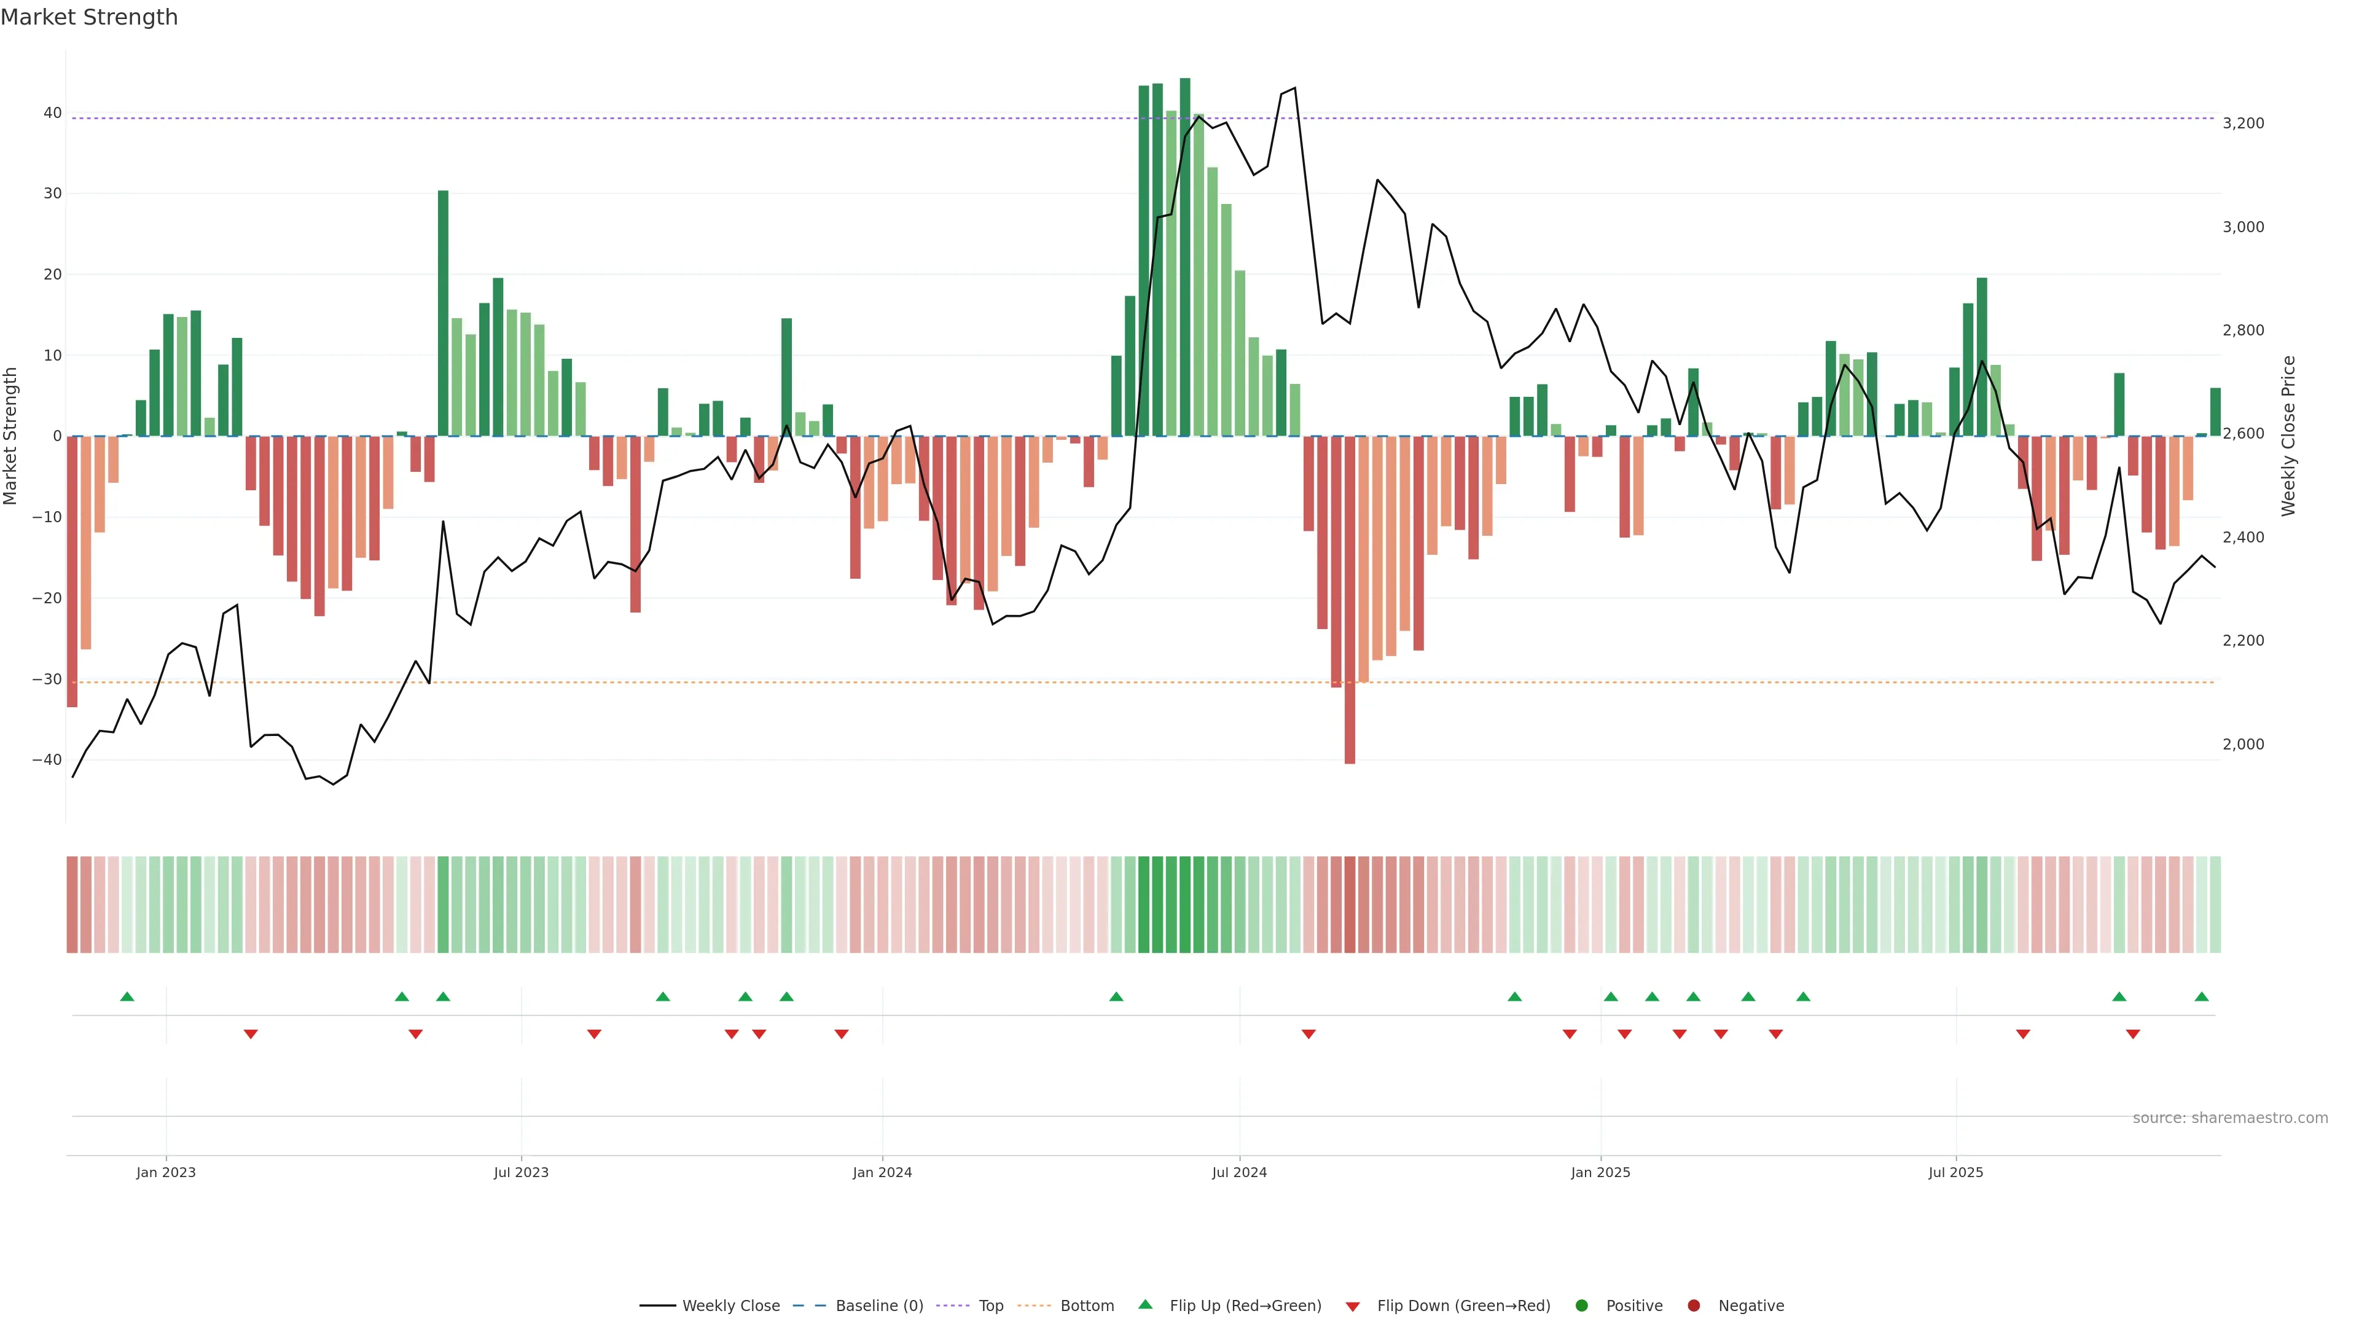Click the lone flip-down marker after Jul 2024

pos(1309,1034)
